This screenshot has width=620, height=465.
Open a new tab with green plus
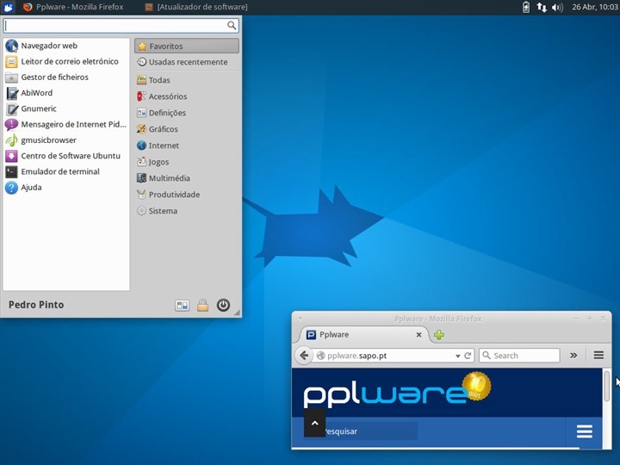click(439, 335)
